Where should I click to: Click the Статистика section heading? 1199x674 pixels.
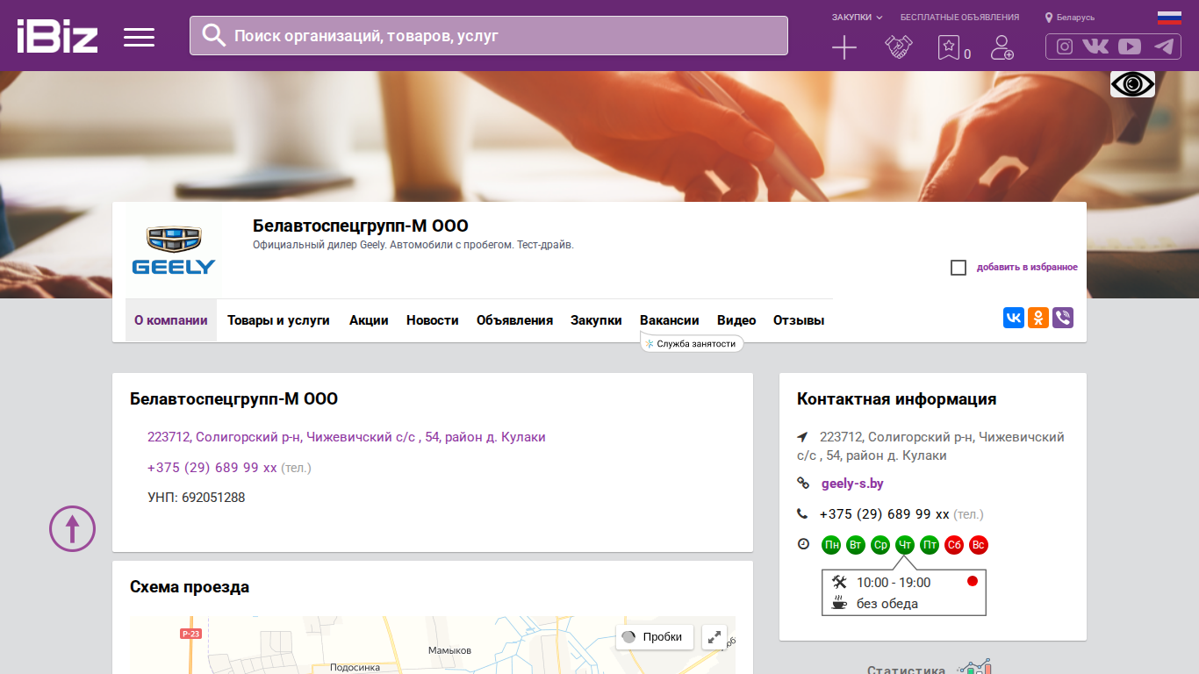pyautogui.click(x=906, y=670)
